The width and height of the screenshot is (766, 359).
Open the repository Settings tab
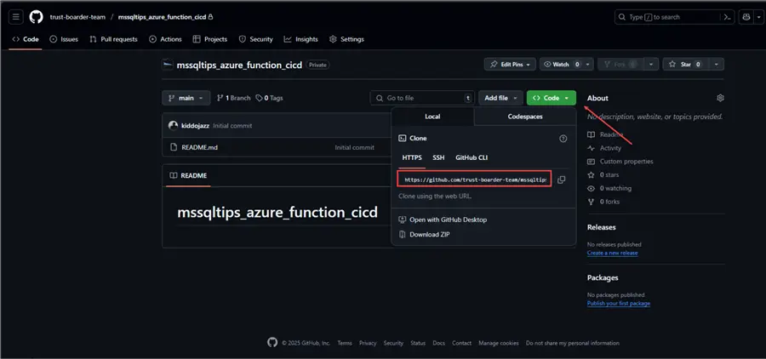tap(346, 39)
